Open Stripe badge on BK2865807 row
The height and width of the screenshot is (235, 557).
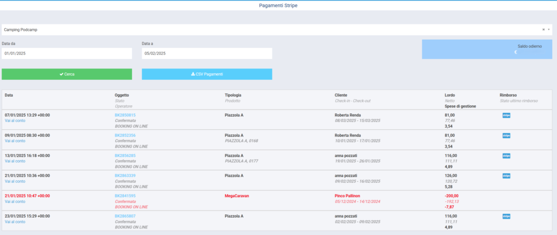(506, 216)
